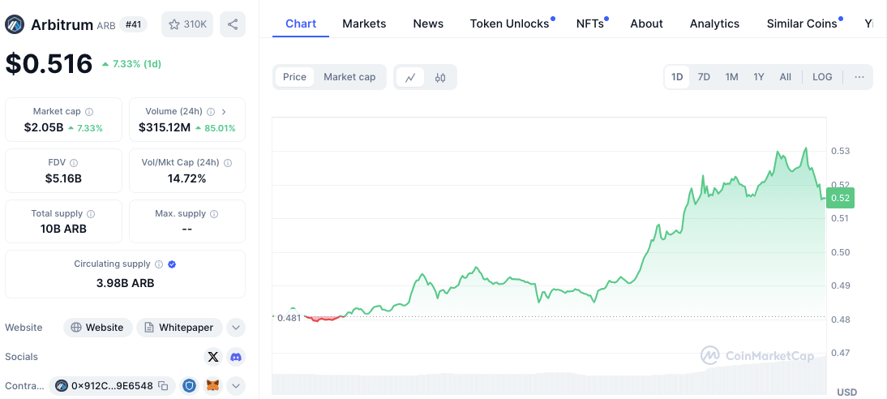The width and height of the screenshot is (887, 399).
Task: Open chart more options ellipsis menu
Action: (859, 77)
